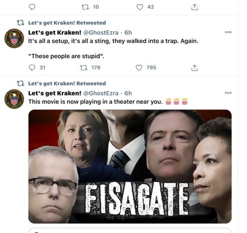Retweet the tweet with 178 retweets
The image size is (247, 233).
click(84, 68)
